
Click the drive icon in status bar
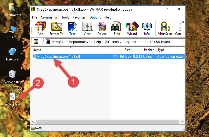pyautogui.click(x=33, y=128)
